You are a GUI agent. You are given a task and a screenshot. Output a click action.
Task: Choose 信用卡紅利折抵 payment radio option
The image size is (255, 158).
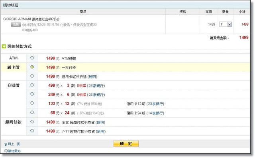pos(32,76)
